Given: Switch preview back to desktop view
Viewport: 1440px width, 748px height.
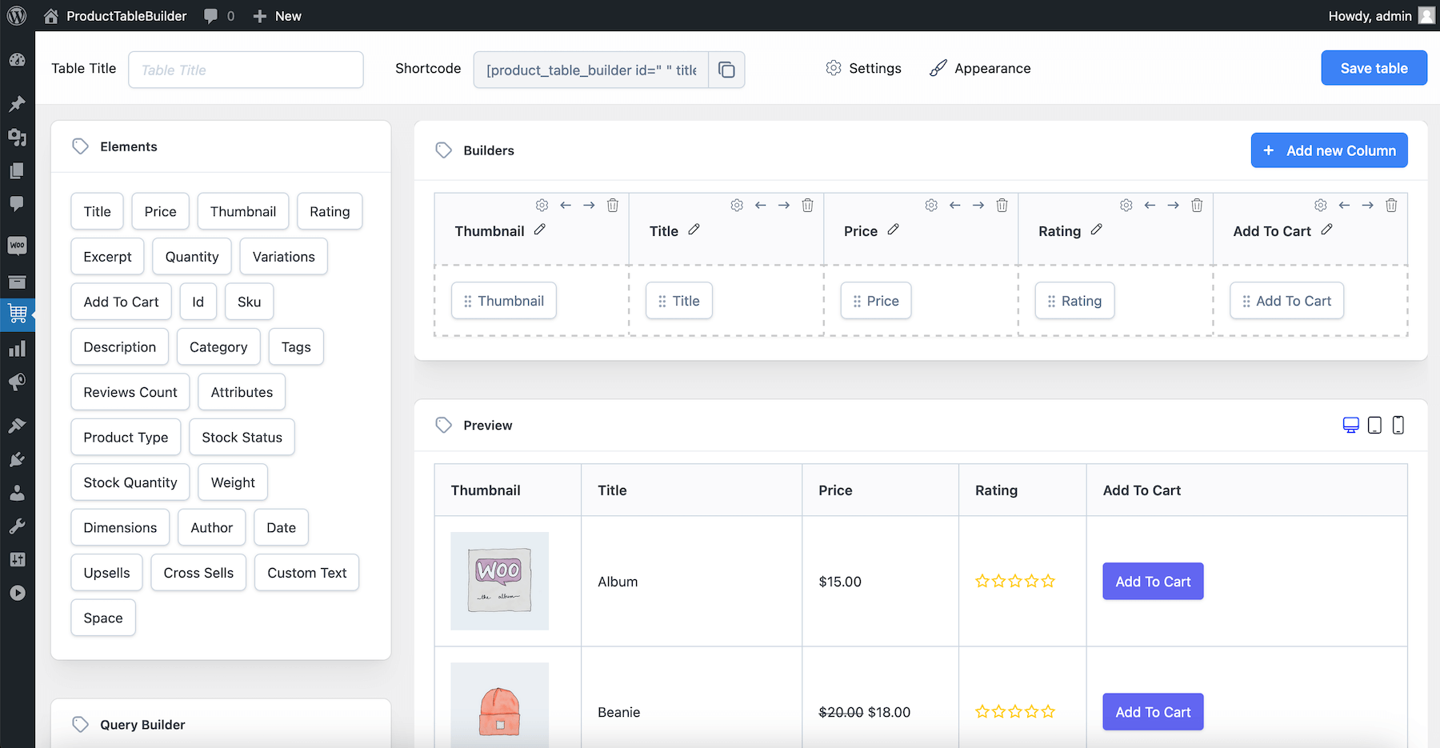Looking at the screenshot, I should [1351, 425].
